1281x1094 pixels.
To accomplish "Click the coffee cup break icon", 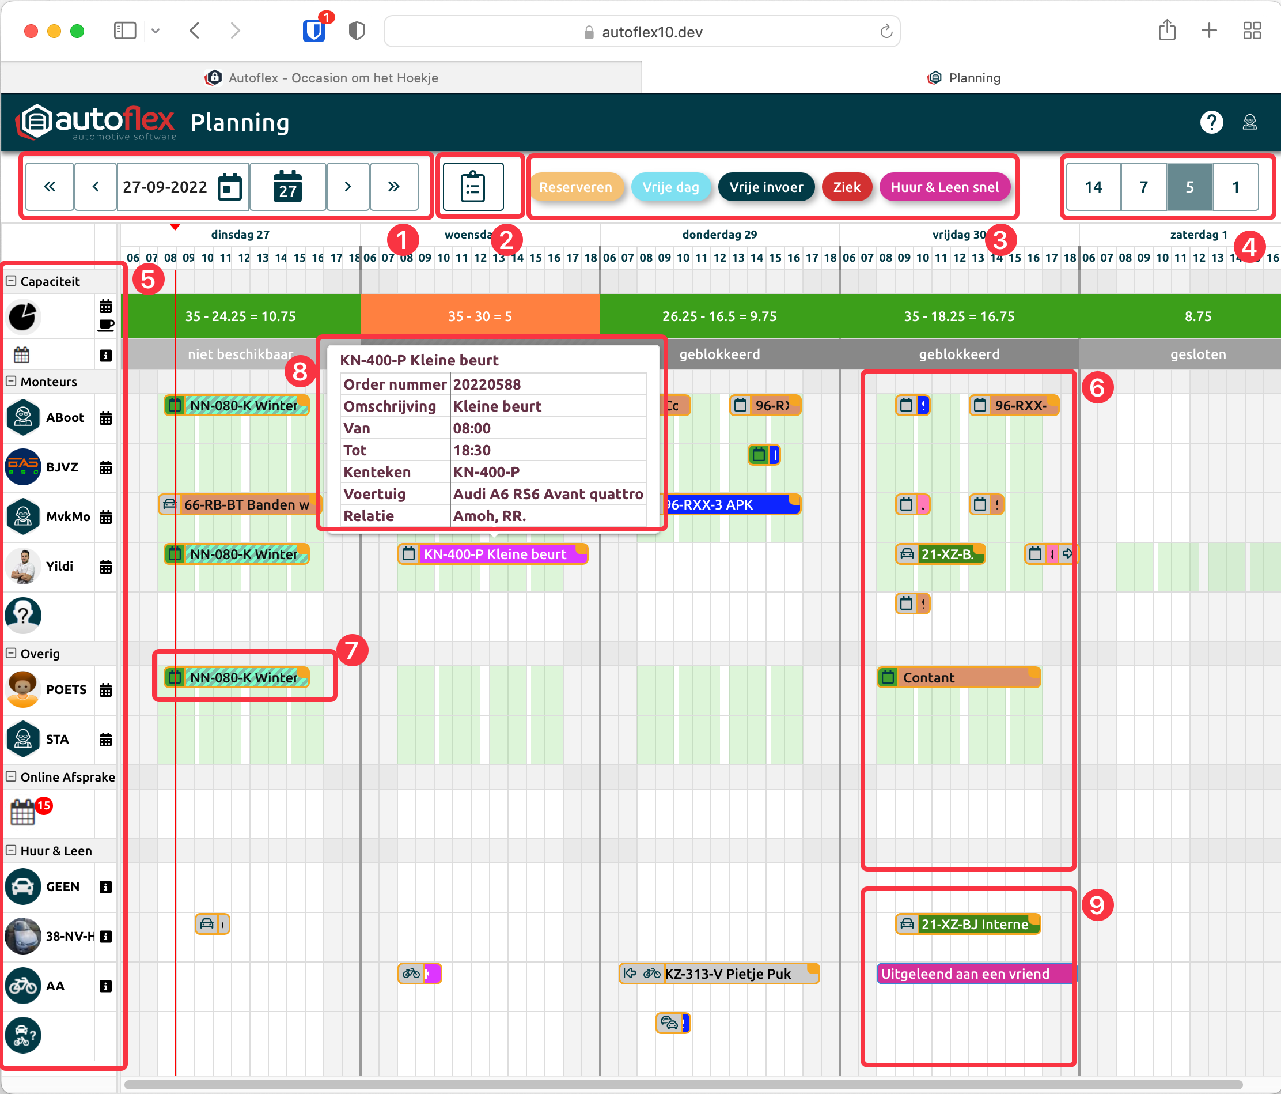I will tap(106, 325).
